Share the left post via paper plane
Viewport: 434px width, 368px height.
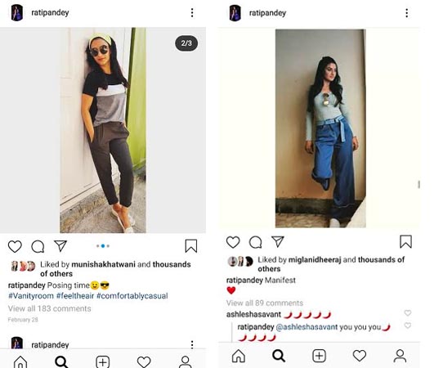(x=60, y=245)
